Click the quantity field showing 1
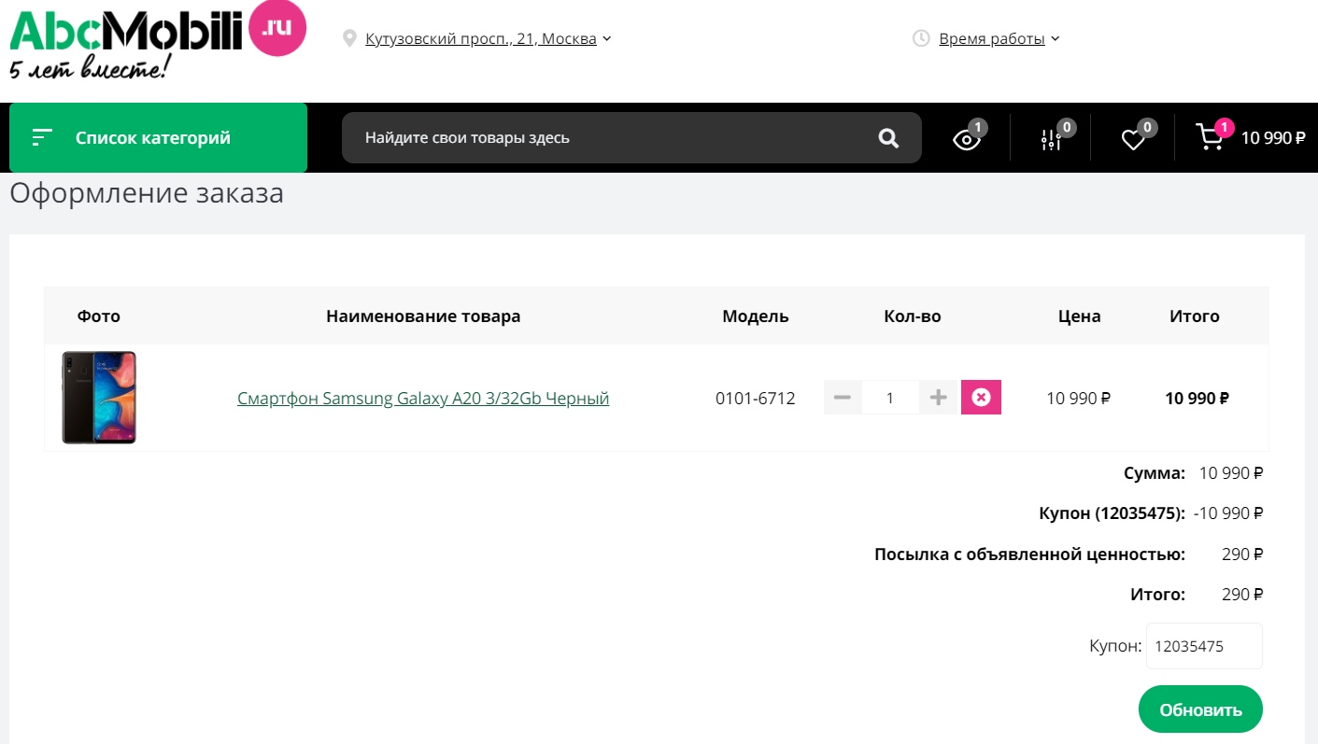Image resolution: width=1318 pixels, height=744 pixels. coord(890,398)
